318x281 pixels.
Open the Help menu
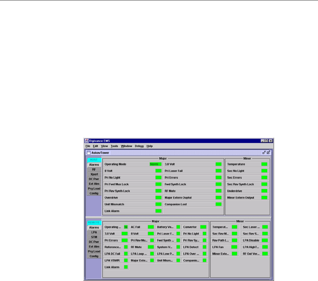(149, 146)
